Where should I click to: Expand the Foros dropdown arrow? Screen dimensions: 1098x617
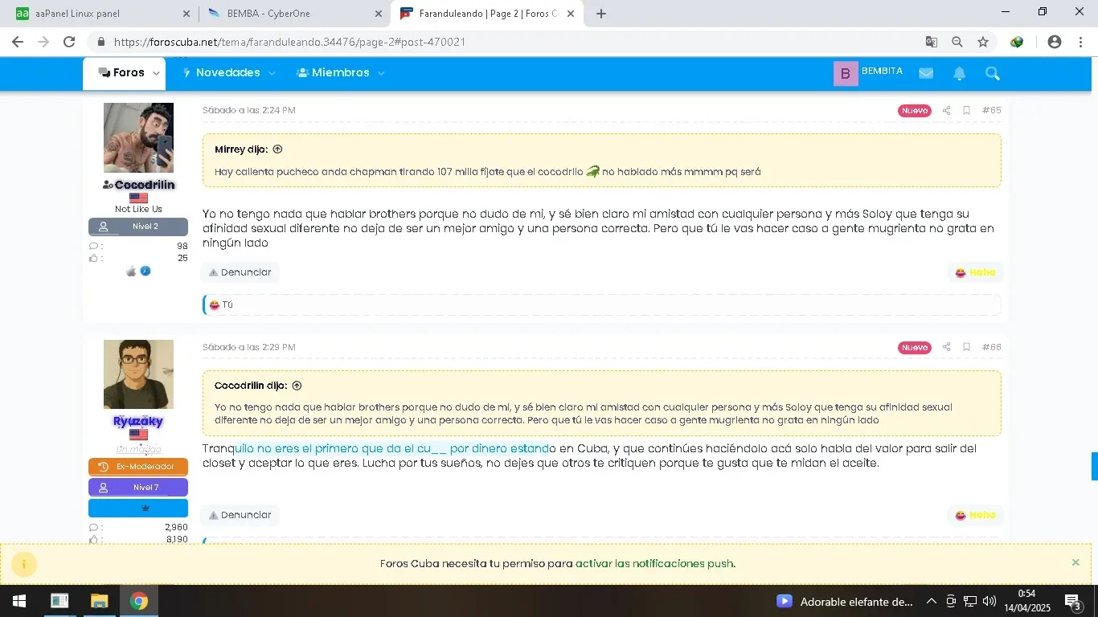[156, 73]
